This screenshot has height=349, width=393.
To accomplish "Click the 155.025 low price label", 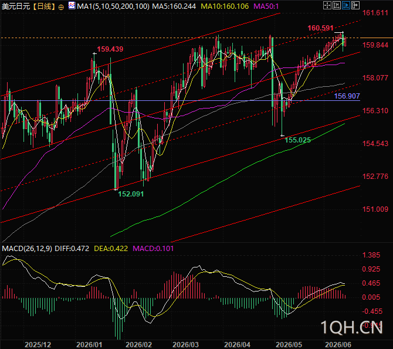I will click(x=298, y=140).
